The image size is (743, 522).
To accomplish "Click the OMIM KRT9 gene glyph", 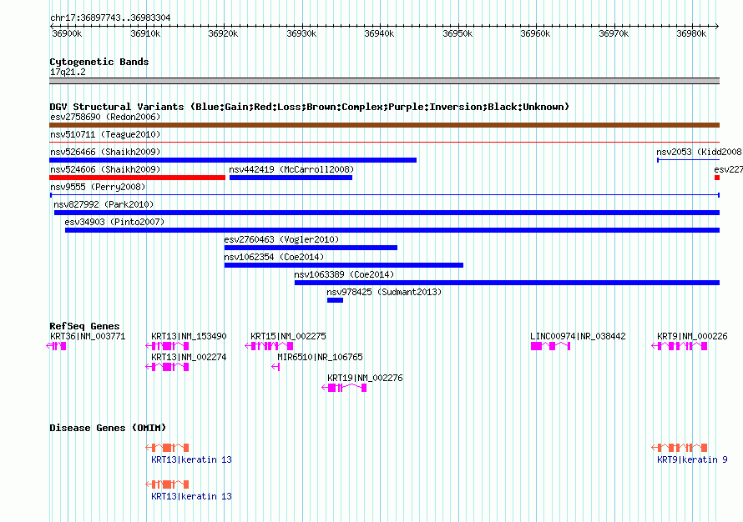I will pos(680,447).
